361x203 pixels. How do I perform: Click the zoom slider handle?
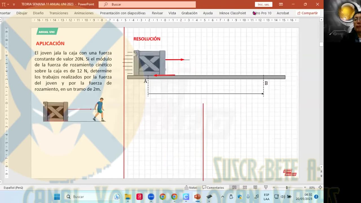(287, 187)
